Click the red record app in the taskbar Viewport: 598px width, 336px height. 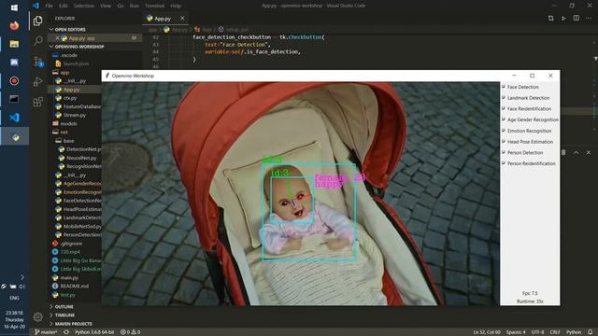click(15, 81)
